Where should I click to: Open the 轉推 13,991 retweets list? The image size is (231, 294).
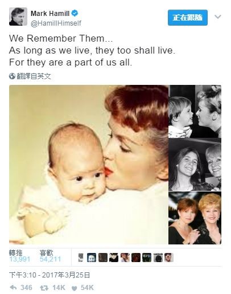coord(19,256)
